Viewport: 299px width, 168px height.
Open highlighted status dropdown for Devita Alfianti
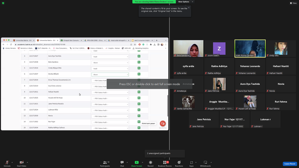(x=110, y=75)
